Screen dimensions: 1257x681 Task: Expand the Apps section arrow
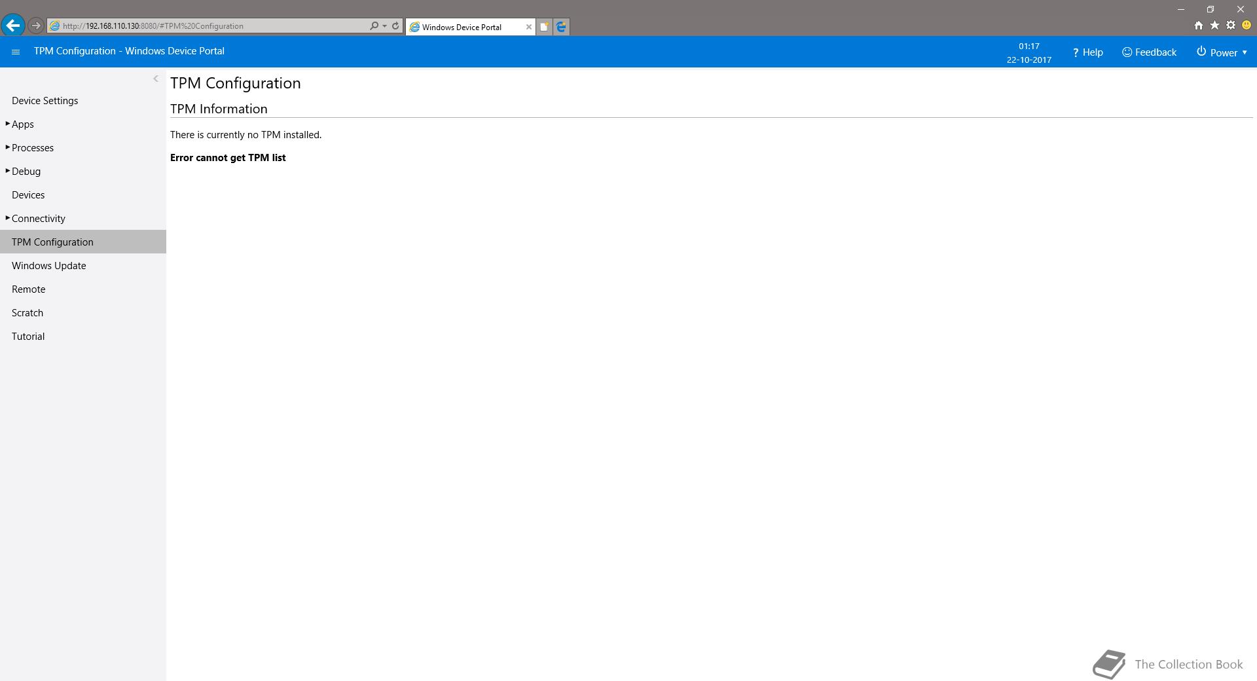pos(7,123)
